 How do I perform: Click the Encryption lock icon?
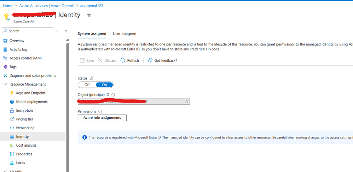[x=12, y=111]
